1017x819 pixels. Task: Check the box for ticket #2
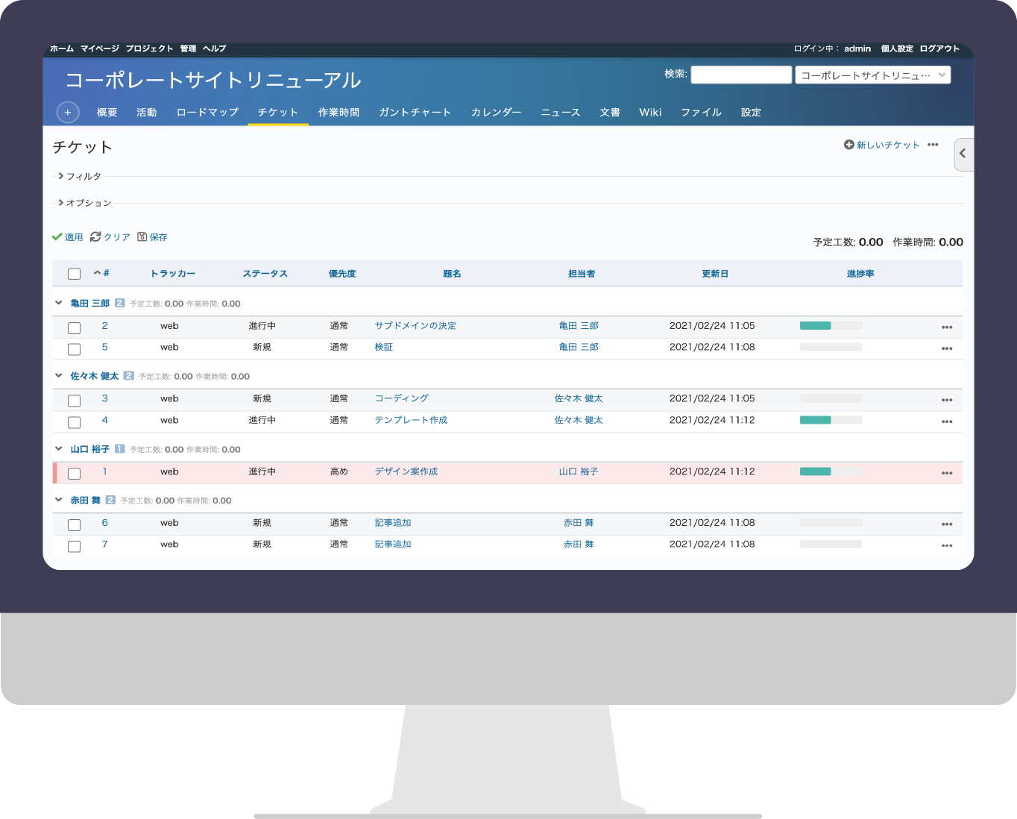tap(74, 328)
